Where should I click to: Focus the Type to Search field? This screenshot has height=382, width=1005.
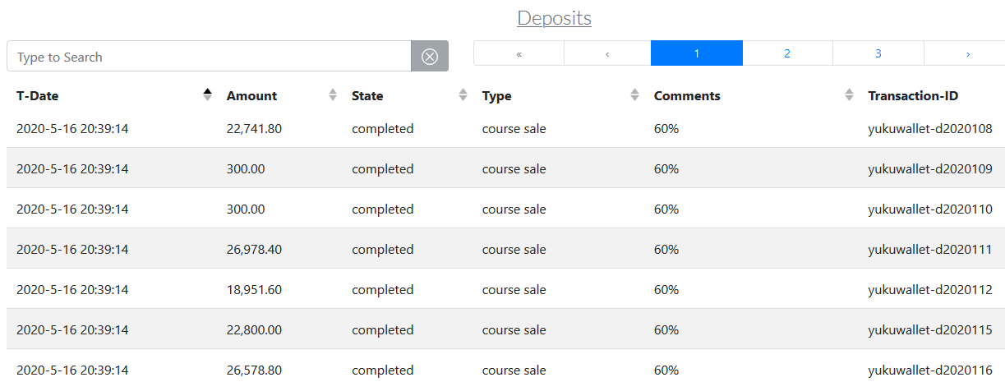pyautogui.click(x=209, y=57)
